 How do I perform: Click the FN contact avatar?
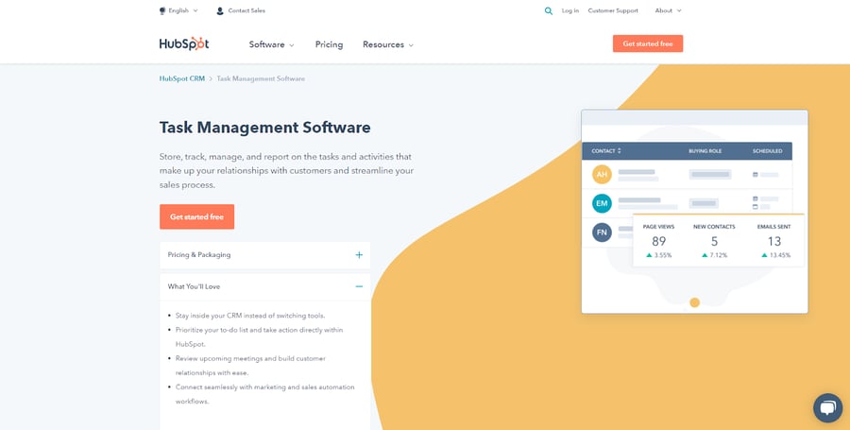(602, 232)
